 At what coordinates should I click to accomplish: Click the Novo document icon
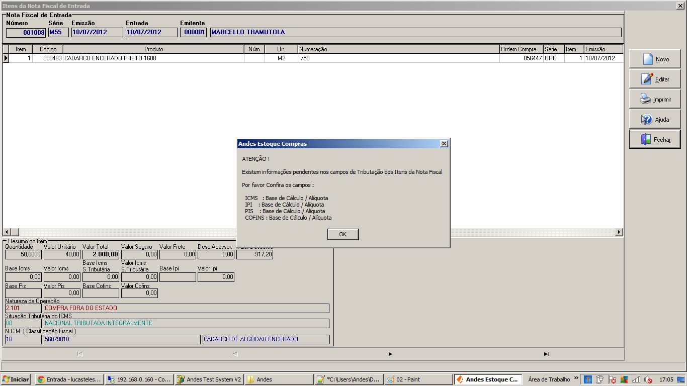[648, 59]
